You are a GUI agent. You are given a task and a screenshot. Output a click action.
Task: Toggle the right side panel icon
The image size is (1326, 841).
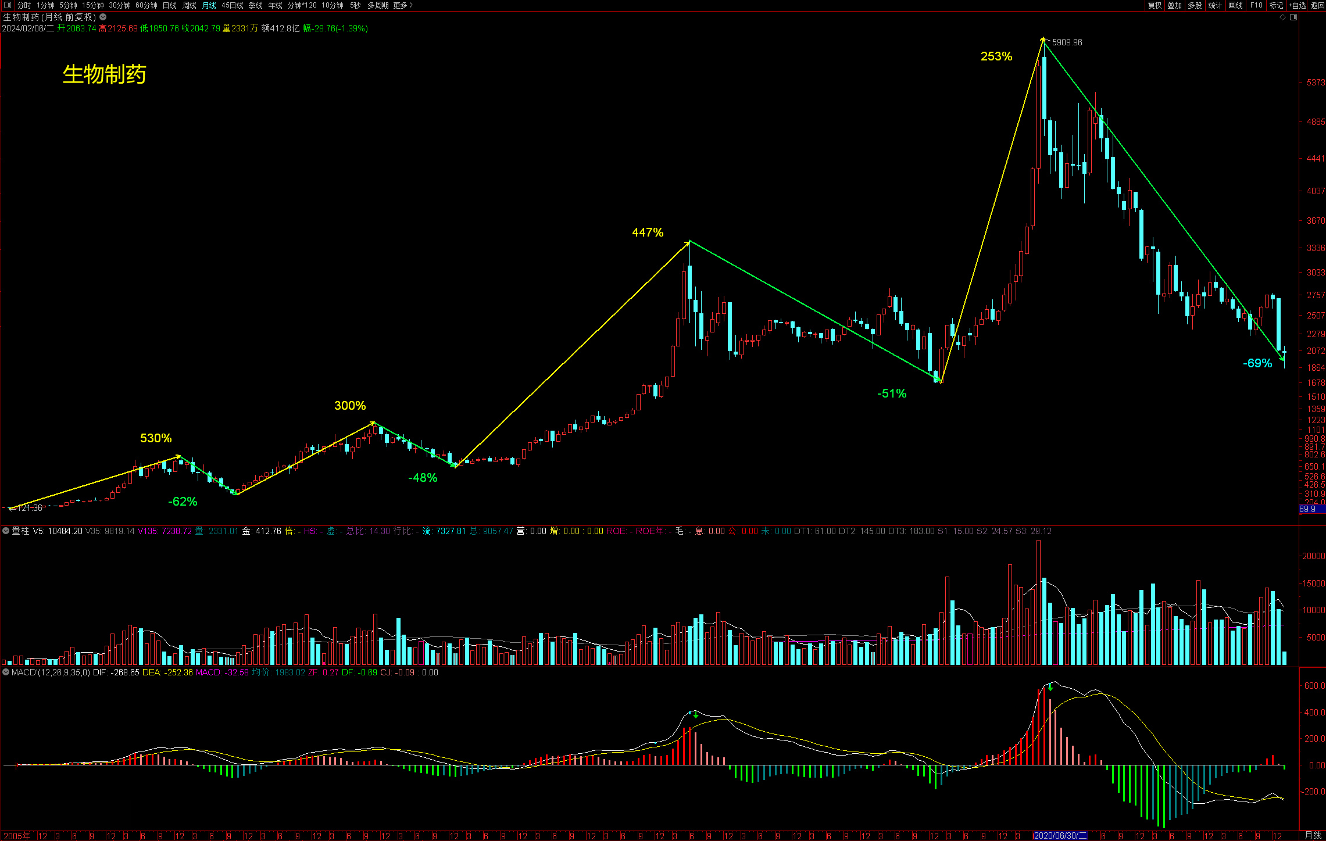coord(1293,17)
